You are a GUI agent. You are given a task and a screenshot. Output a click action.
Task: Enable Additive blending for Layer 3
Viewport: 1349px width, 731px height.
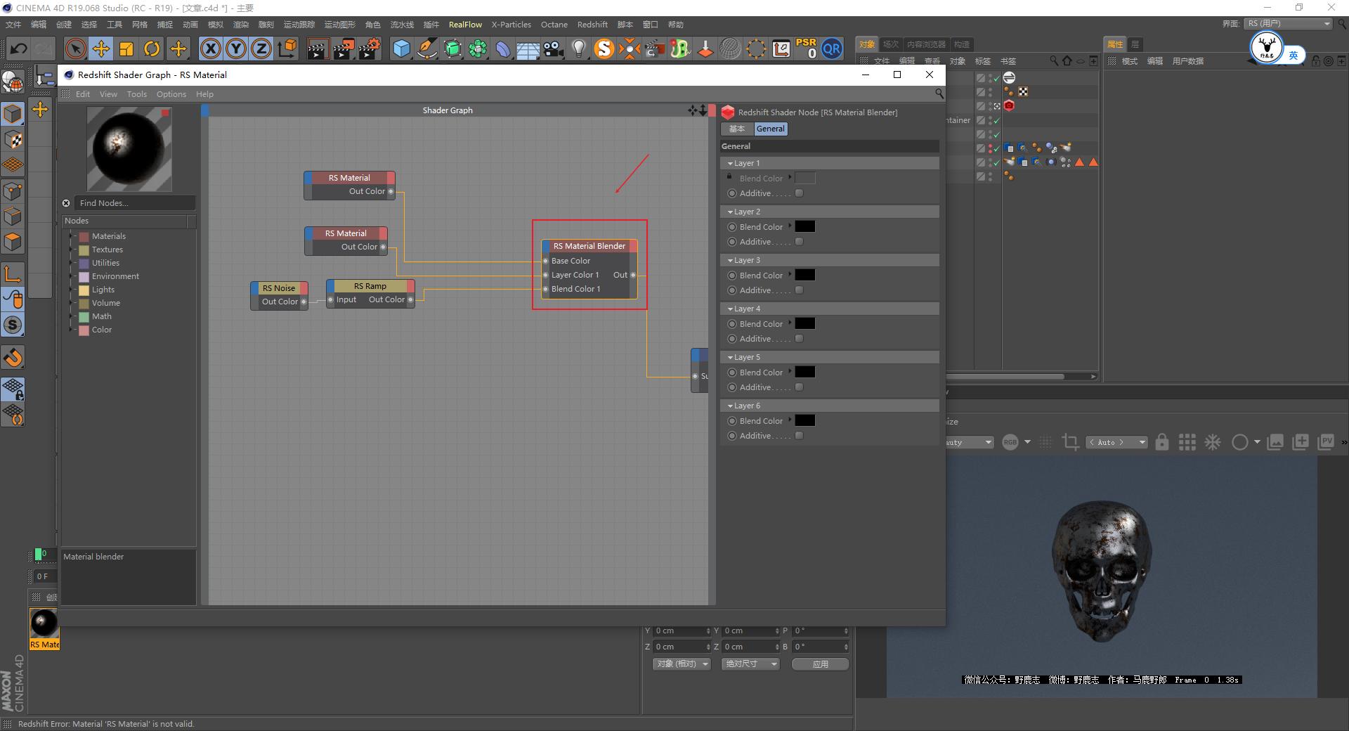(799, 290)
